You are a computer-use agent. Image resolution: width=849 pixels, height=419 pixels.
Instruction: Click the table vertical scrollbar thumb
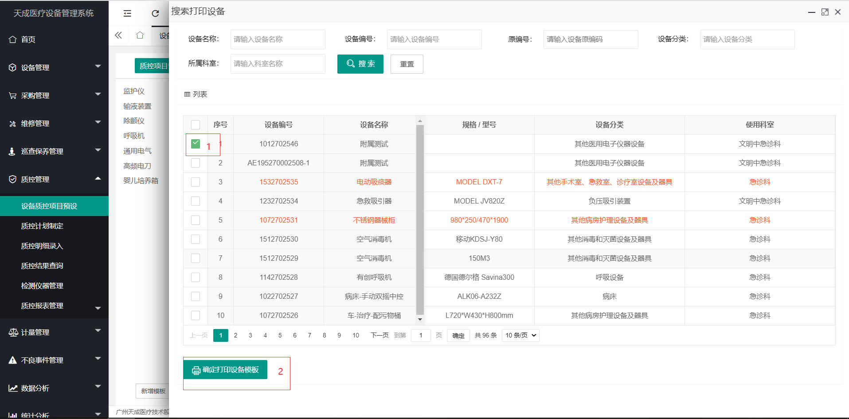pyautogui.click(x=420, y=219)
